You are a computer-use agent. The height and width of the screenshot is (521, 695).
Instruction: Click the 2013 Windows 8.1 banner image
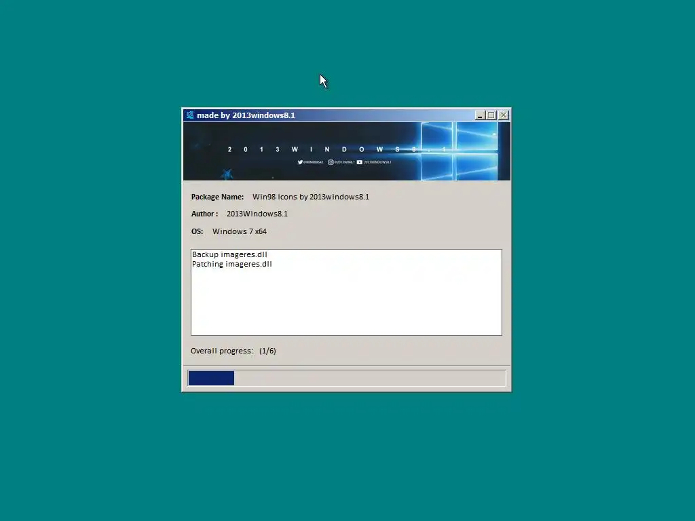347,151
